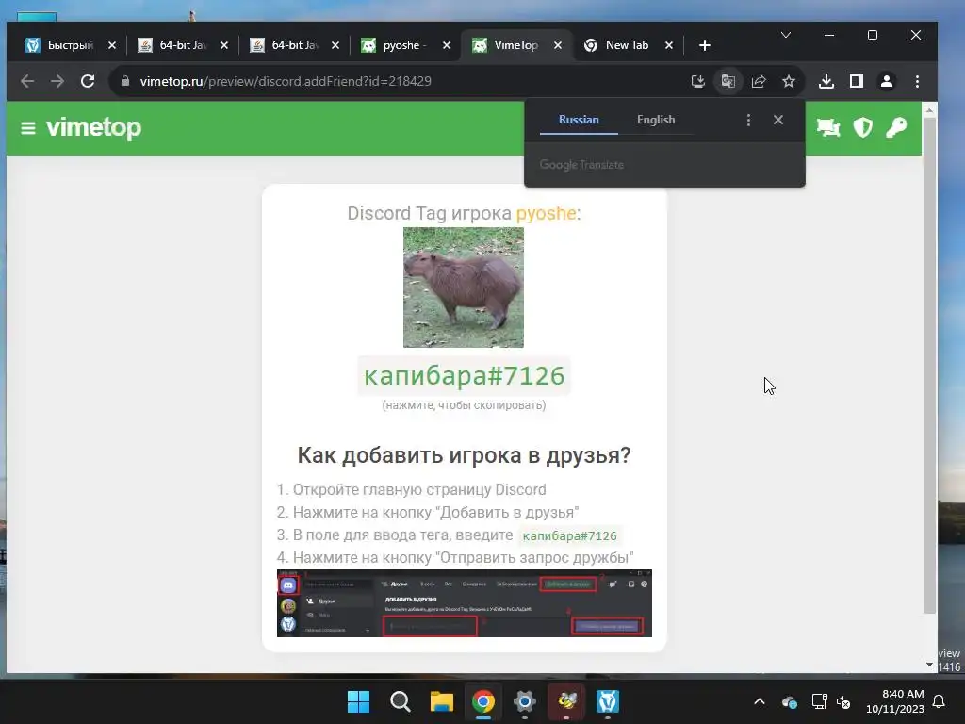This screenshot has width=965, height=724.
Task: Open player pyoshe profile link
Action: [x=546, y=213]
